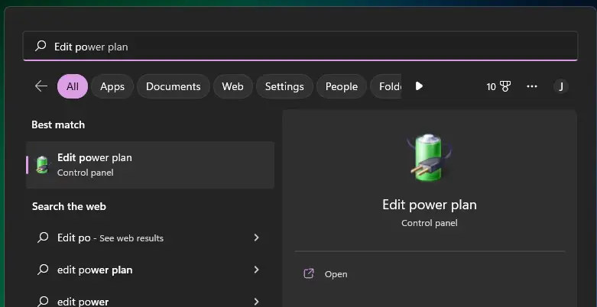Click 'Control panel' text in the preview pane
597x307 pixels.
click(x=429, y=223)
